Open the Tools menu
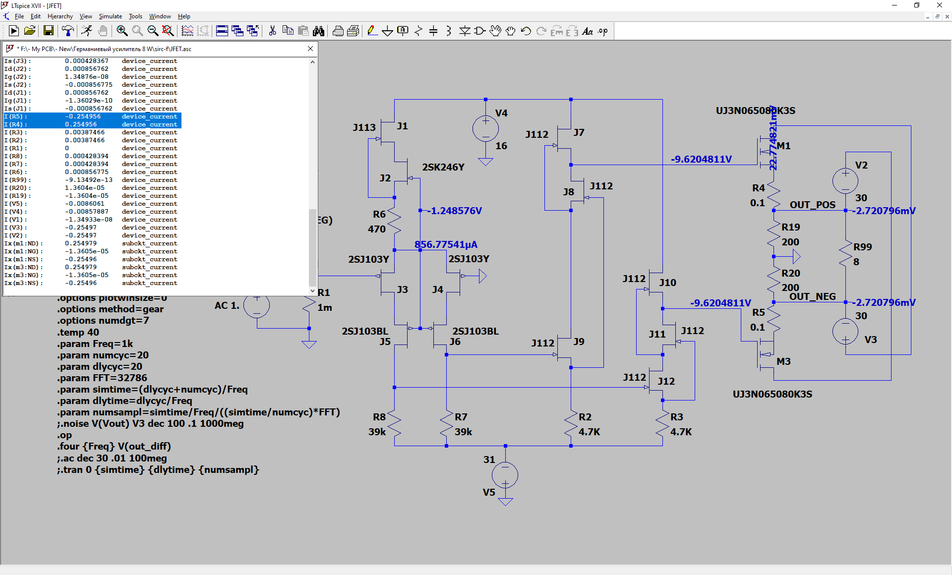 (135, 16)
